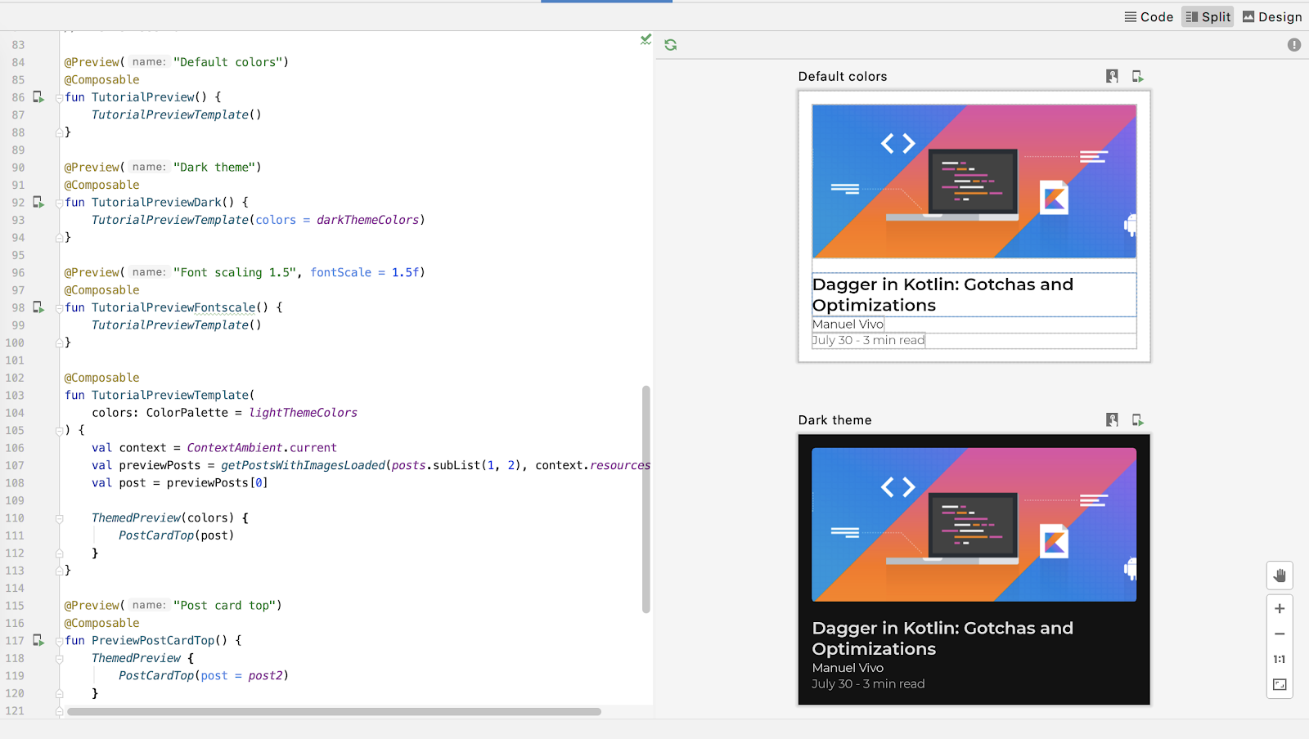Zoom out the preview panel
1309x739 pixels.
click(1280, 634)
